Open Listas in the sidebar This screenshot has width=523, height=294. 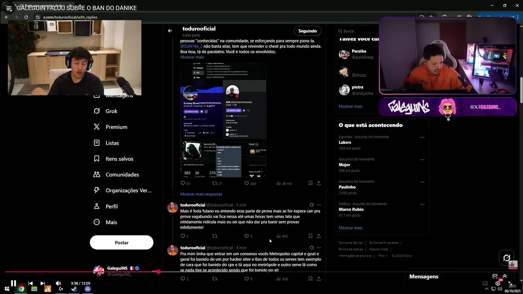(106, 143)
